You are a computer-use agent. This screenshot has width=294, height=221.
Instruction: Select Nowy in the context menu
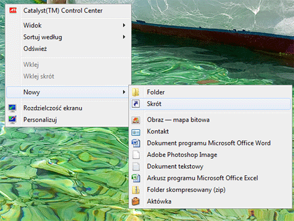(x=68, y=92)
